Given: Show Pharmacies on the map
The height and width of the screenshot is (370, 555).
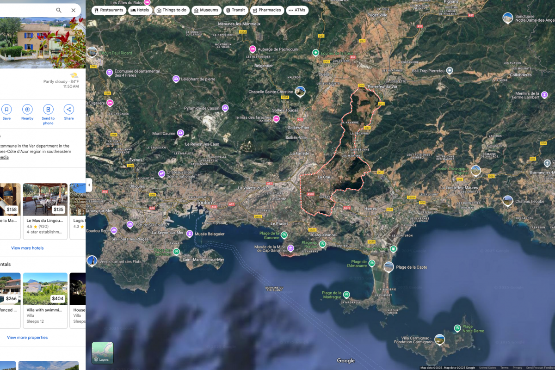Looking at the screenshot, I should click(x=266, y=10).
